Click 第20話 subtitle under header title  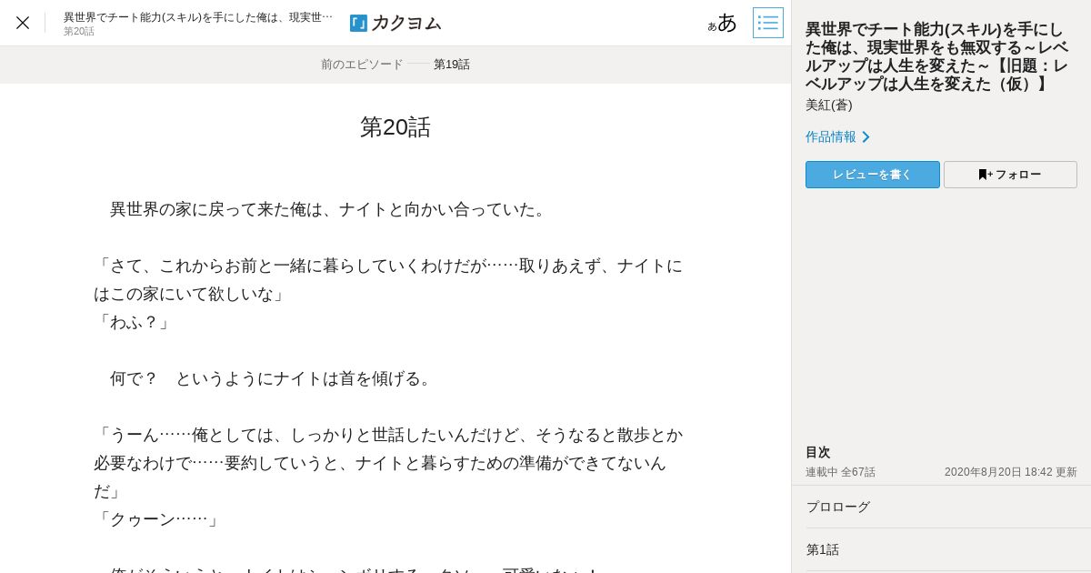coord(79,31)
